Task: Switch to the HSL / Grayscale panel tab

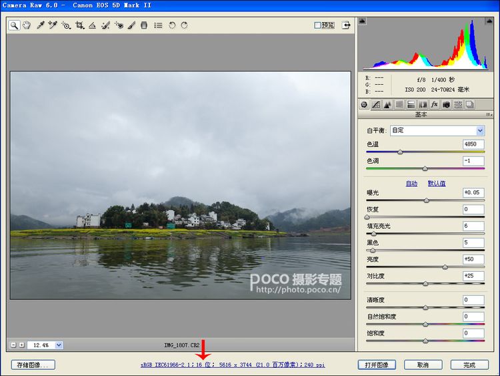Action: (399, 104)
